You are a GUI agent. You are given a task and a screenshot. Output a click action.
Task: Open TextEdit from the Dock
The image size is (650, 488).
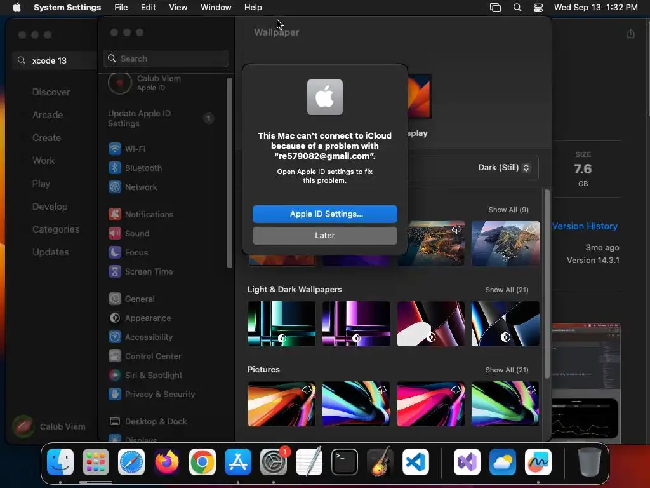point(309,462)
